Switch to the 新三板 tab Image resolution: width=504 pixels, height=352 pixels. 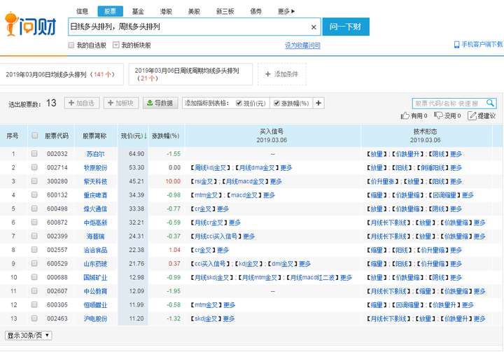point(225,11)
